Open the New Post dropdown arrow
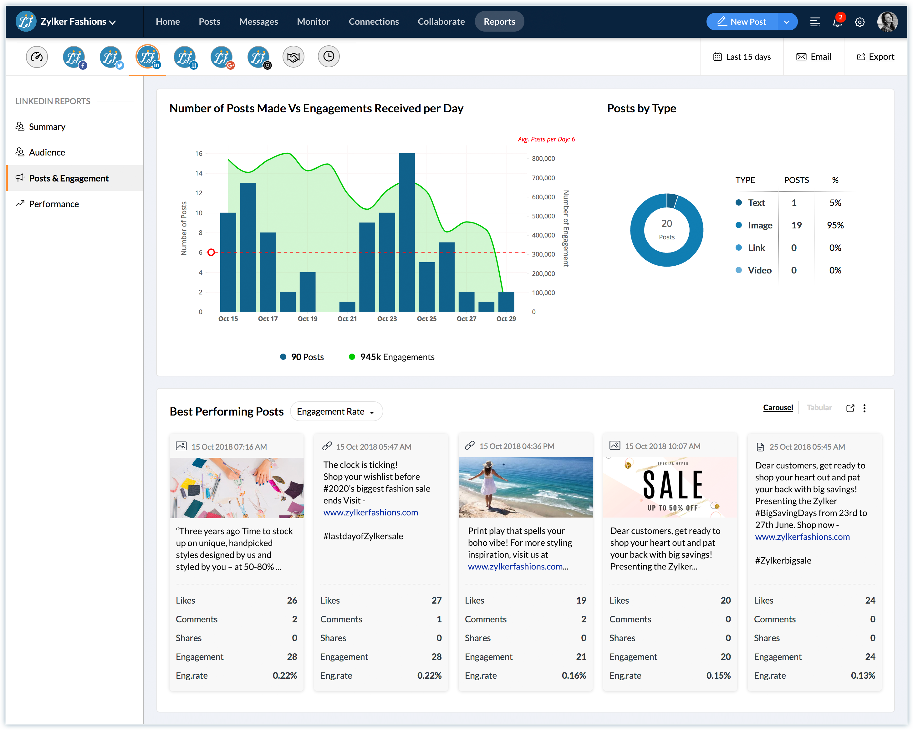Screen dimensions: 913x730 (x=786, y=22)
